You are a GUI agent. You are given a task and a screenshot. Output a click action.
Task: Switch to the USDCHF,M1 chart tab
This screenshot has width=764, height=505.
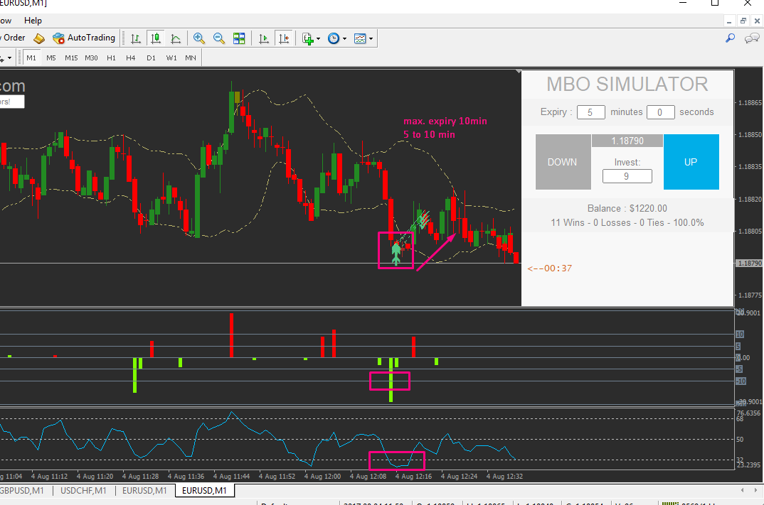(x=83, y=490)
